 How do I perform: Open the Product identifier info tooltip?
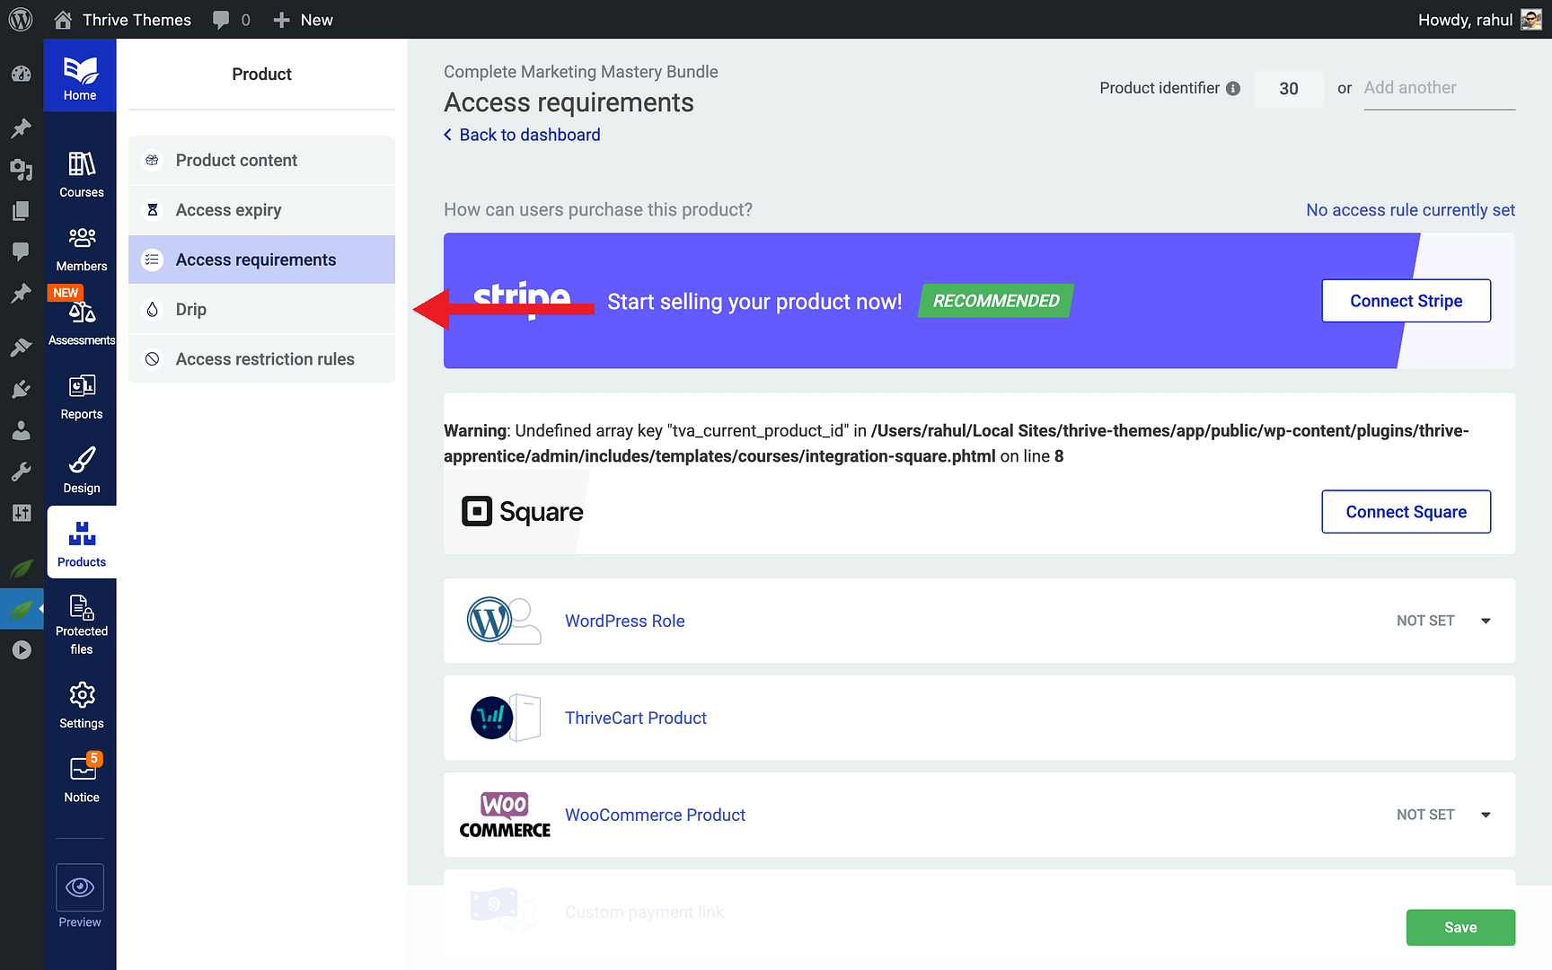[1233, 88]
